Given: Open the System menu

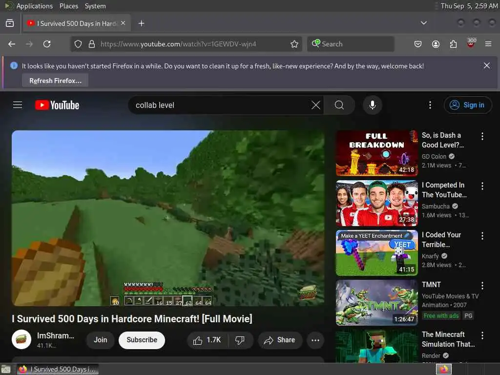Looking at the screenshot, I should pyautogui.click(x=95, y=6).
